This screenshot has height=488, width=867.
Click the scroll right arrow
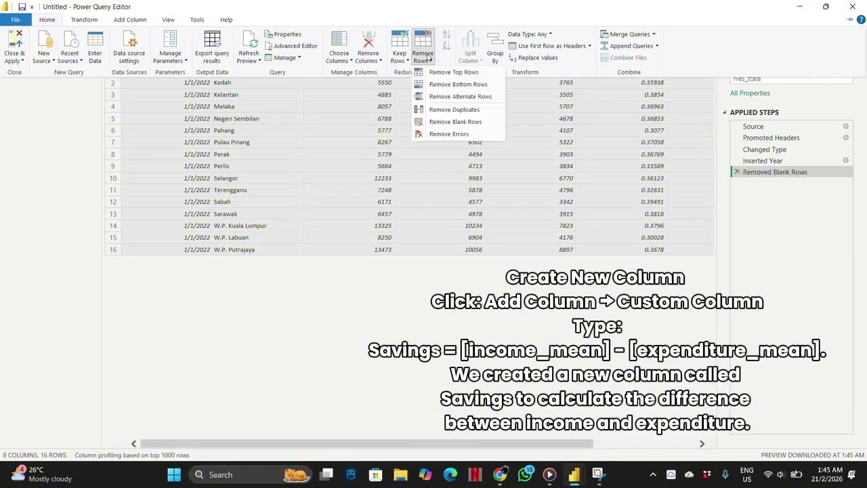702,443
